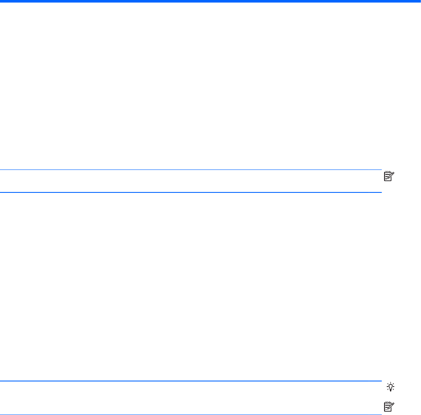Image resolution: width=421 pixels, height=415 pixels.
Task: Click the bottom notepad note icon below the lightbulb
Action: click(x=389, y=407)
